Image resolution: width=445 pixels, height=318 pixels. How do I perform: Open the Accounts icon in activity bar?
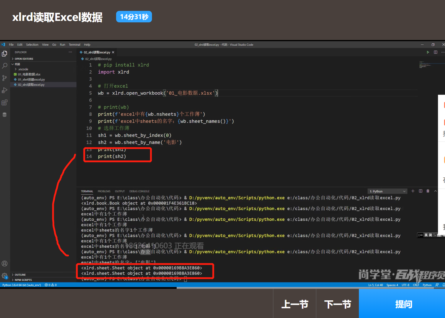(4, 264)
